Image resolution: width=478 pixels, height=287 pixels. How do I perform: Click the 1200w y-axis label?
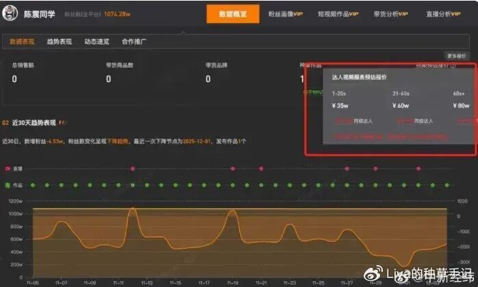[x=16, y=201]
